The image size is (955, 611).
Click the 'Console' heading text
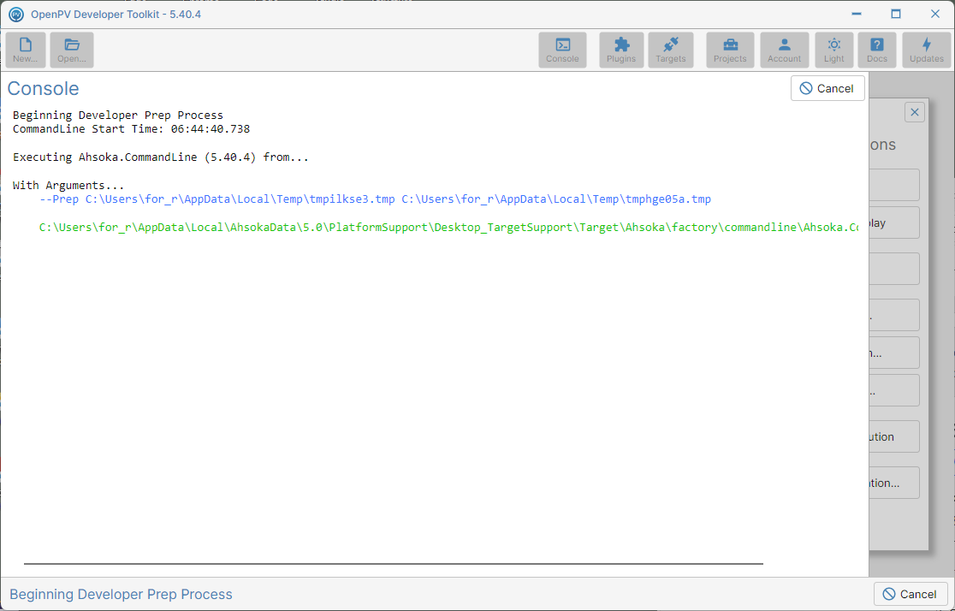[x=44, y=88]
